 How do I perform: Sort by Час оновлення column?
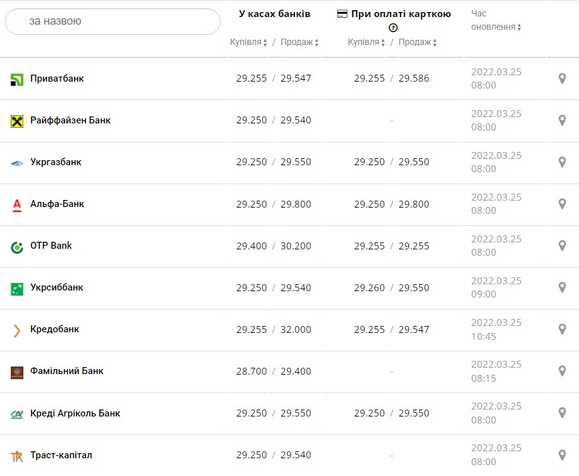coord(497,27)
